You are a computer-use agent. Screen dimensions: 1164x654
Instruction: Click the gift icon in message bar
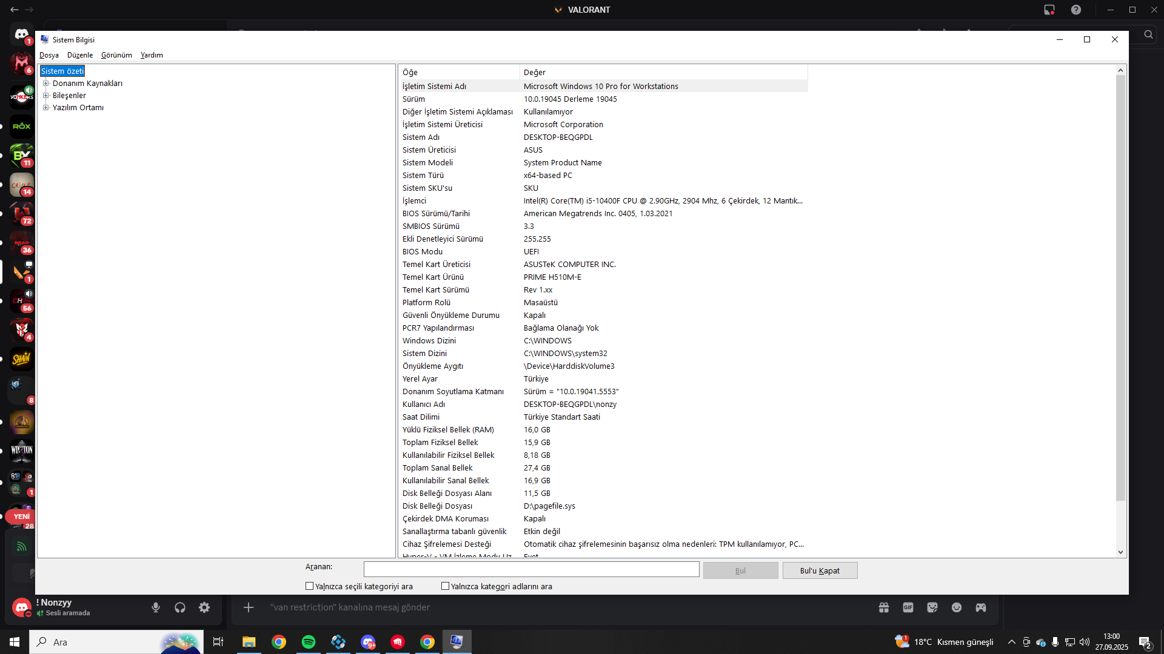[883, 607]
